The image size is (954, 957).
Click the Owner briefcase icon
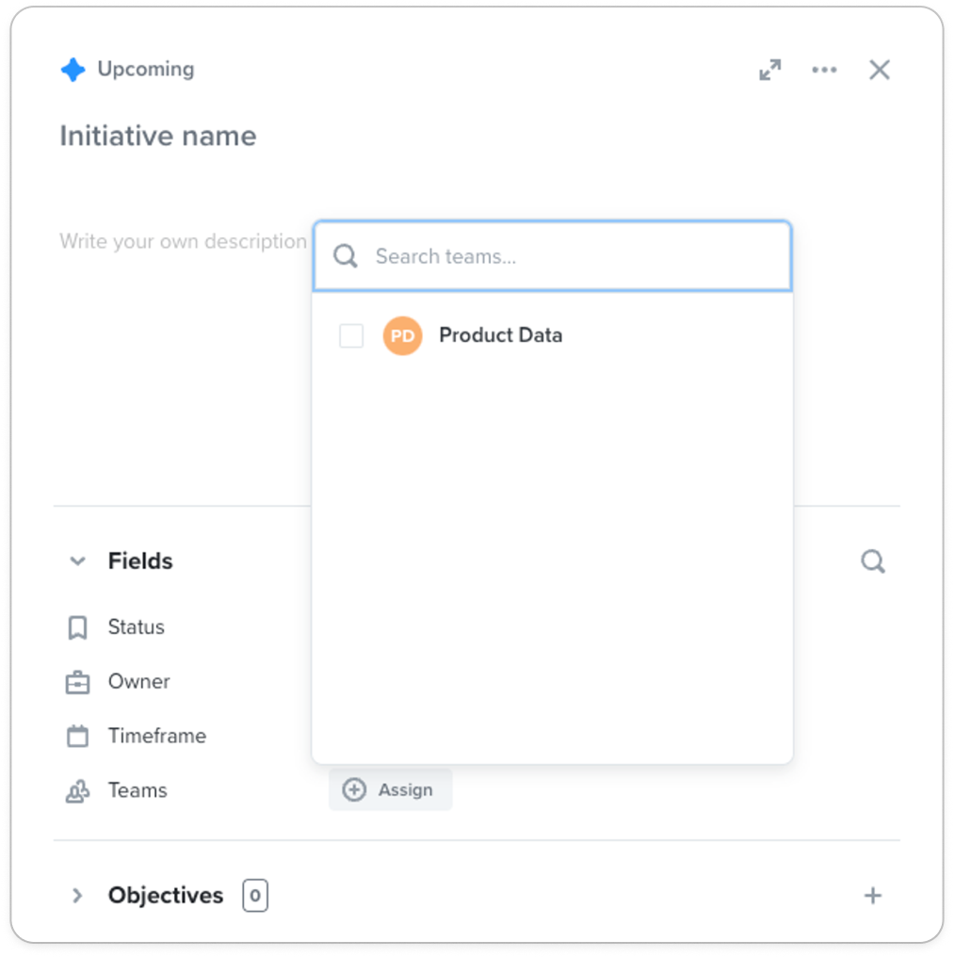(77, 682)
